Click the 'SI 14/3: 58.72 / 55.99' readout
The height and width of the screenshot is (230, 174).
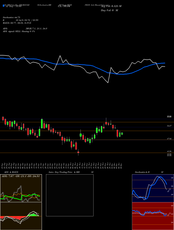27,20
